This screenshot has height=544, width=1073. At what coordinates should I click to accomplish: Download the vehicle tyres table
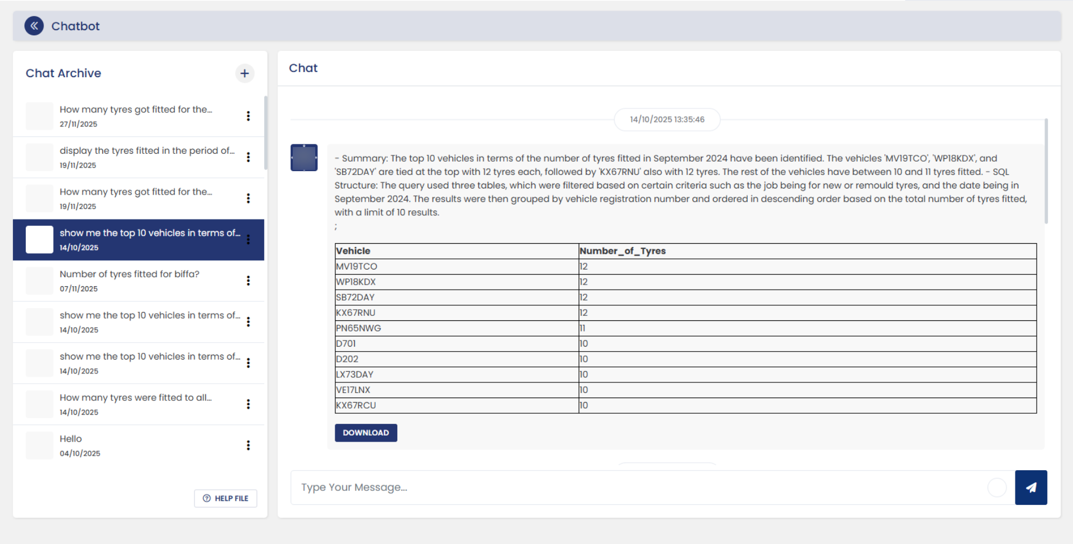[366, 433]
